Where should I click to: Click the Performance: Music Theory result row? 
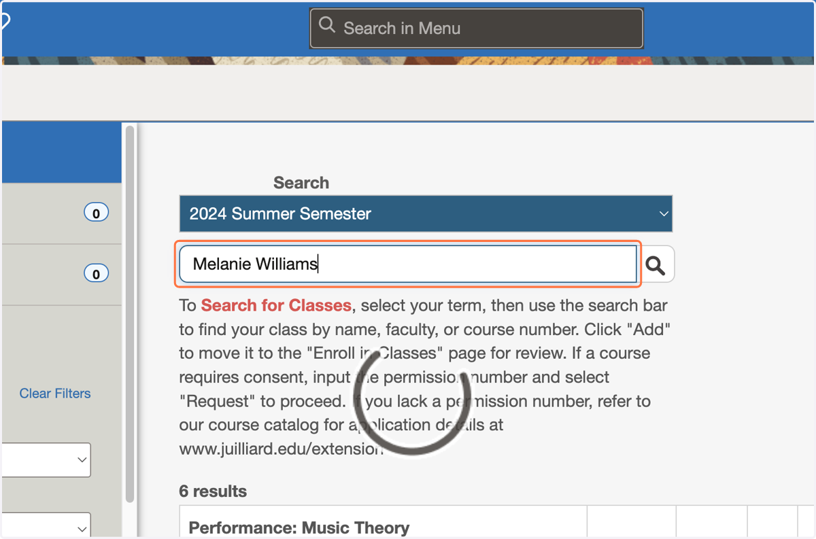click(383, 522)
